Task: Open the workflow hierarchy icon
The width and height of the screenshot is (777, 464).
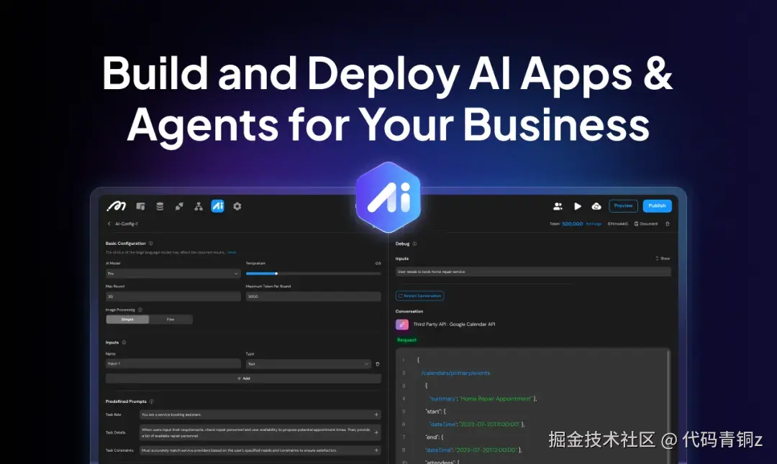Action: point(199,206)
